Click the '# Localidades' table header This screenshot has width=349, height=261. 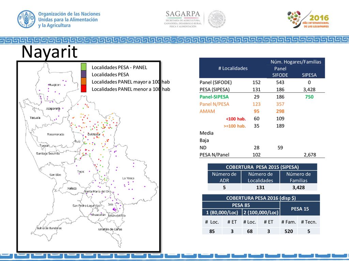[233, 68]
